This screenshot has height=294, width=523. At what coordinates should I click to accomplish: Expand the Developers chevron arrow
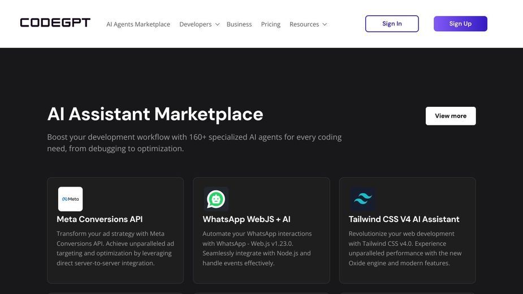tap(218, 24)
